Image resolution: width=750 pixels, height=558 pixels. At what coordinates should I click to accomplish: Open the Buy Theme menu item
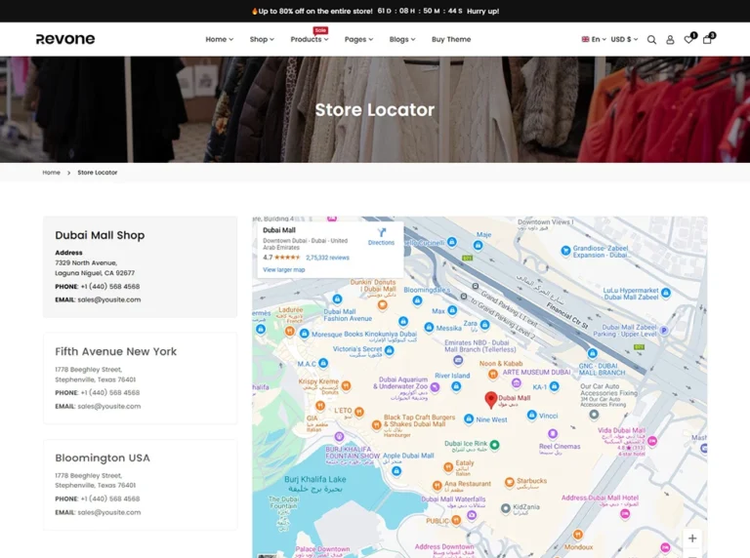click(451, 39)
